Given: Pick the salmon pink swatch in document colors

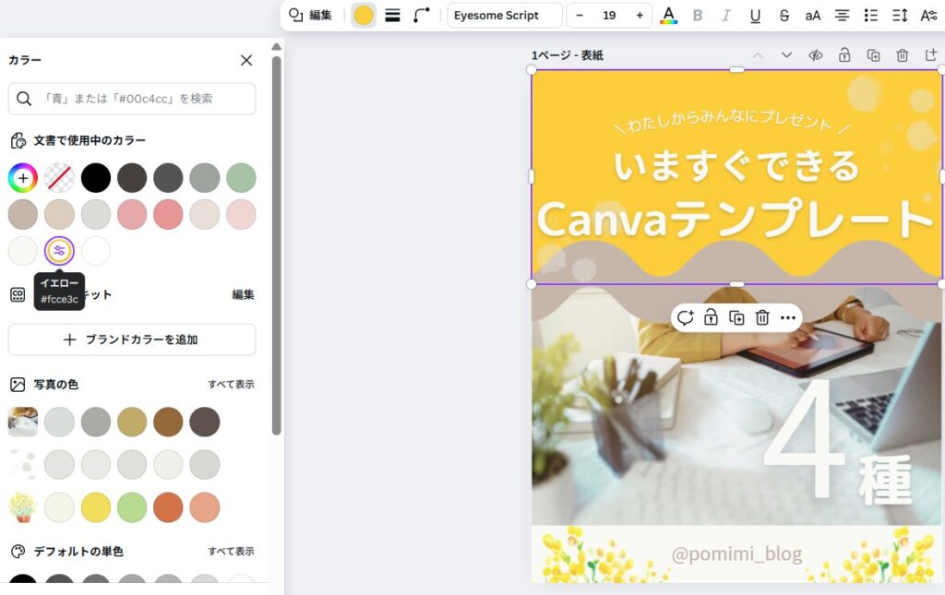Looking at the screenshot, I should coord(168,214).
